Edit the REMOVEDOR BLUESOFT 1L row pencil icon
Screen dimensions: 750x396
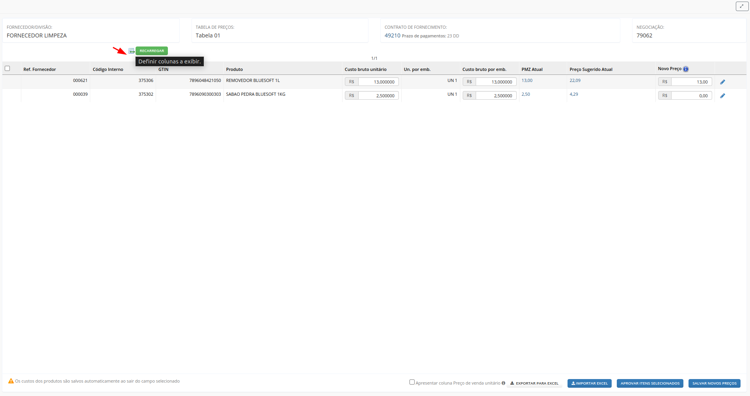point(722,82)
